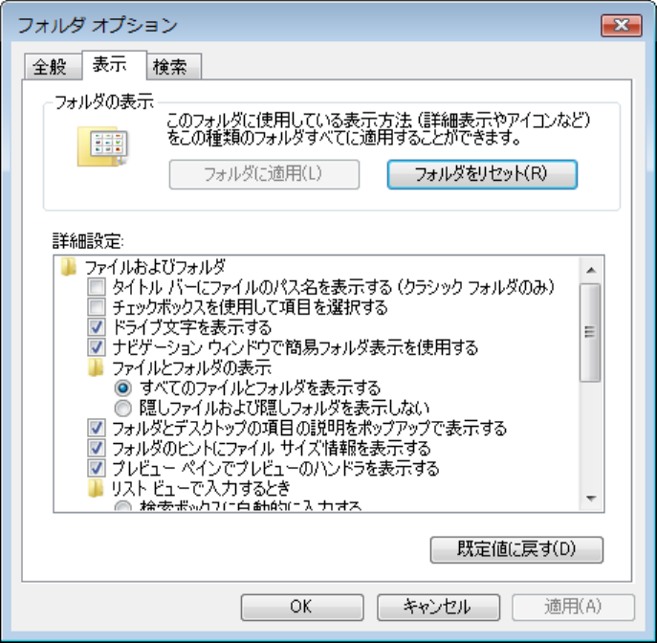Viewport: 657px width, 643px height.
Task: Select すべてのファイルとフォルダを表示する radio button
Action: (x=122, y=388)
